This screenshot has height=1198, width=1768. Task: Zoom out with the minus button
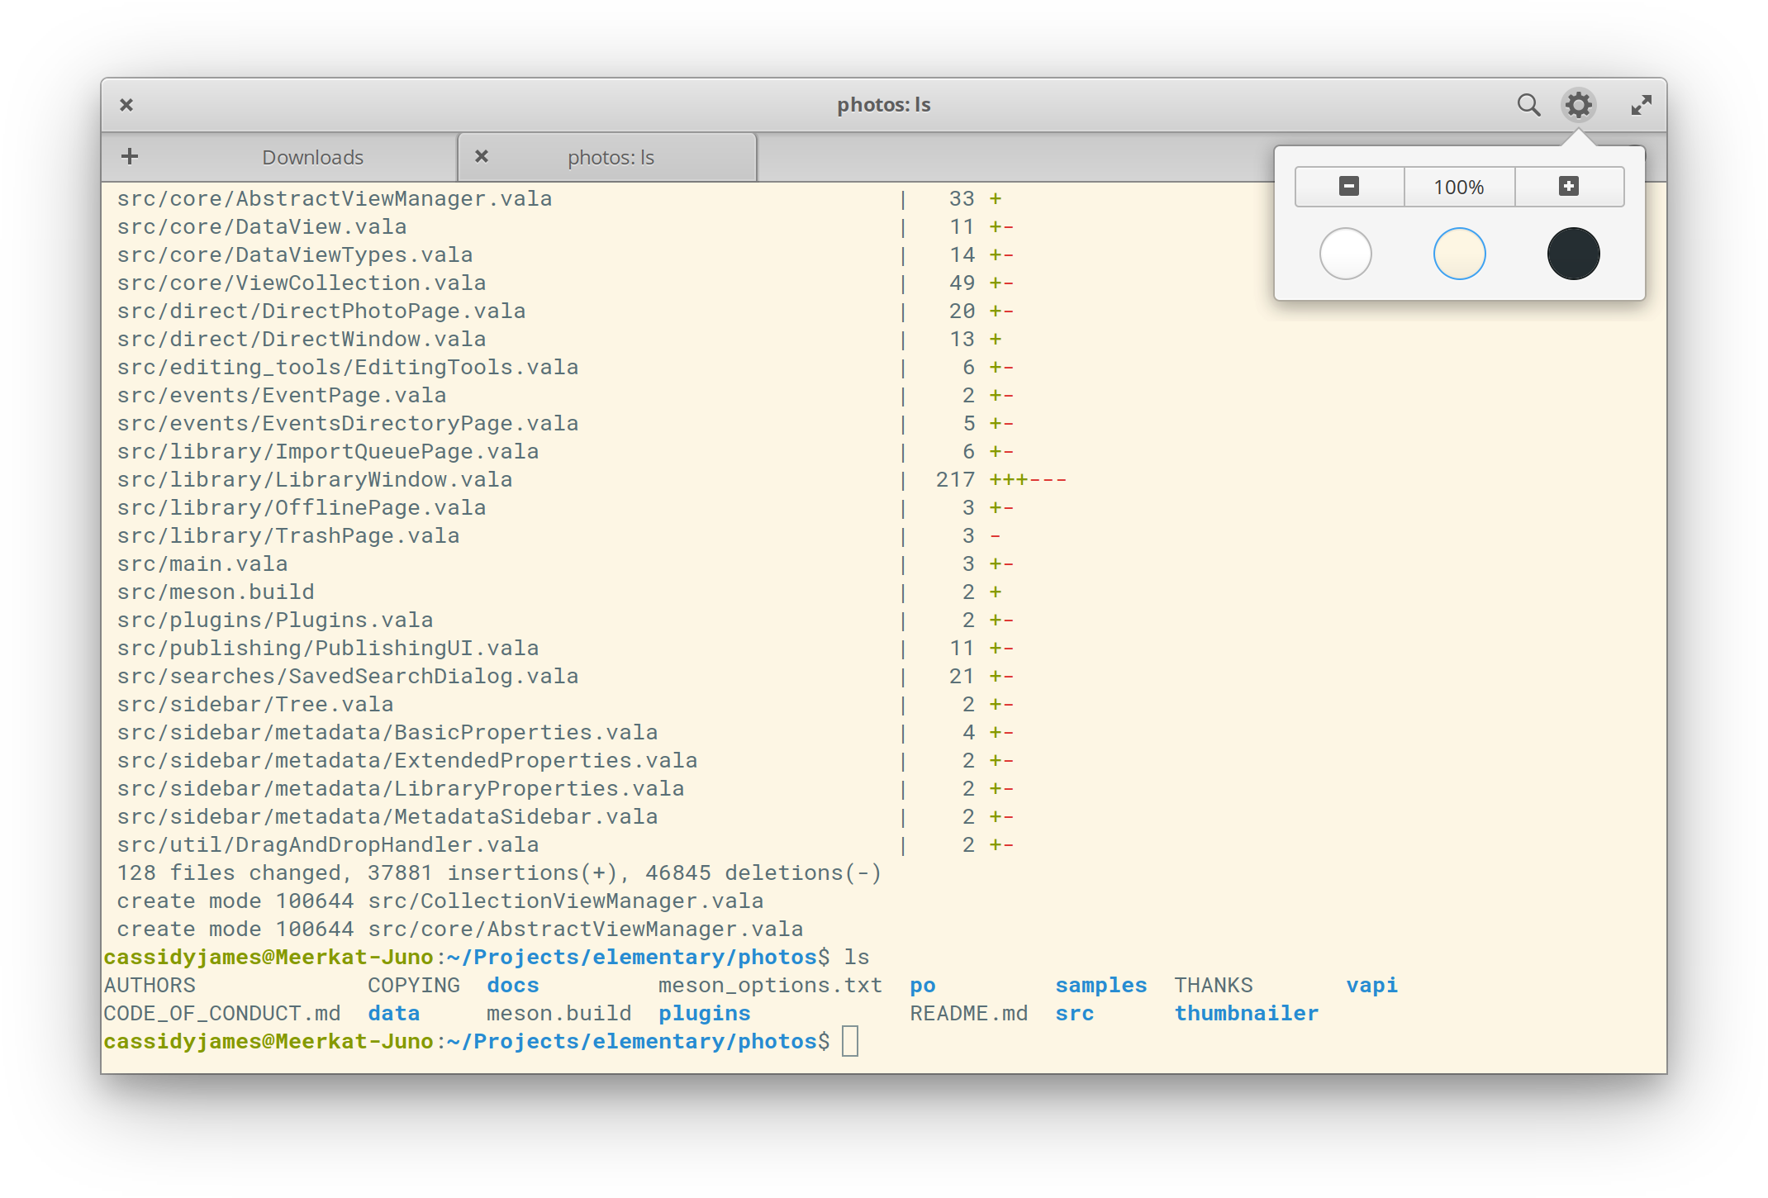(1349, 187)
